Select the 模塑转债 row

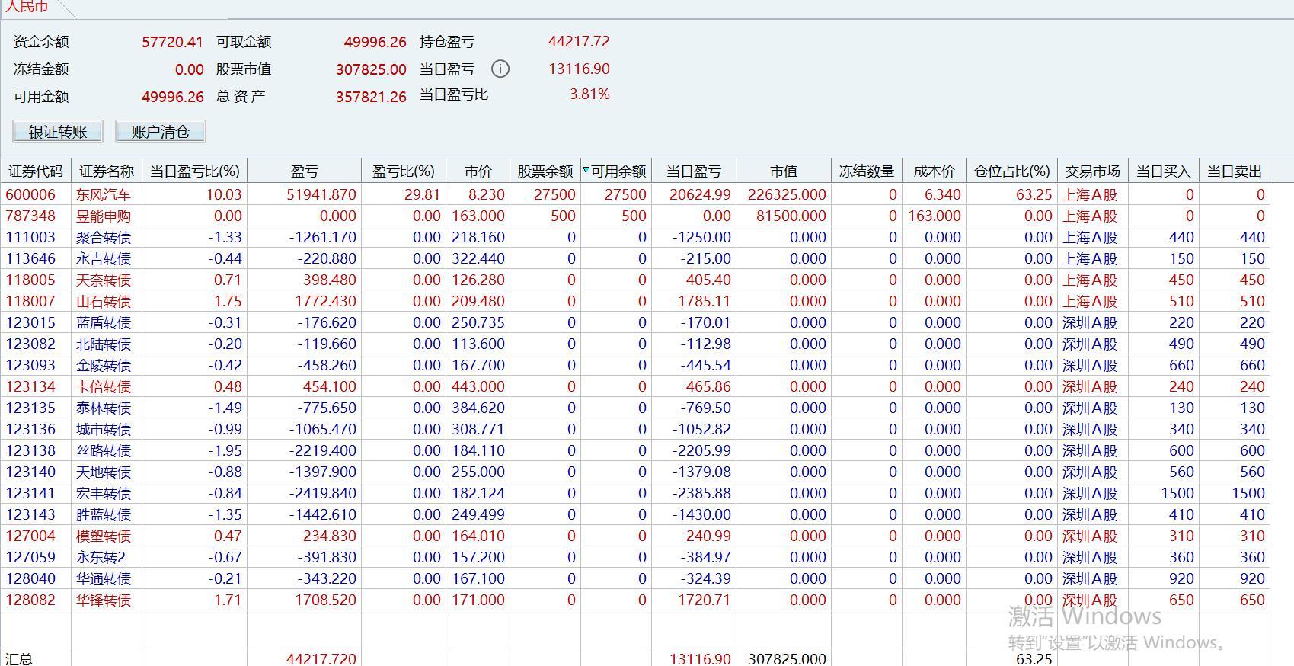[x=635, y=536]
